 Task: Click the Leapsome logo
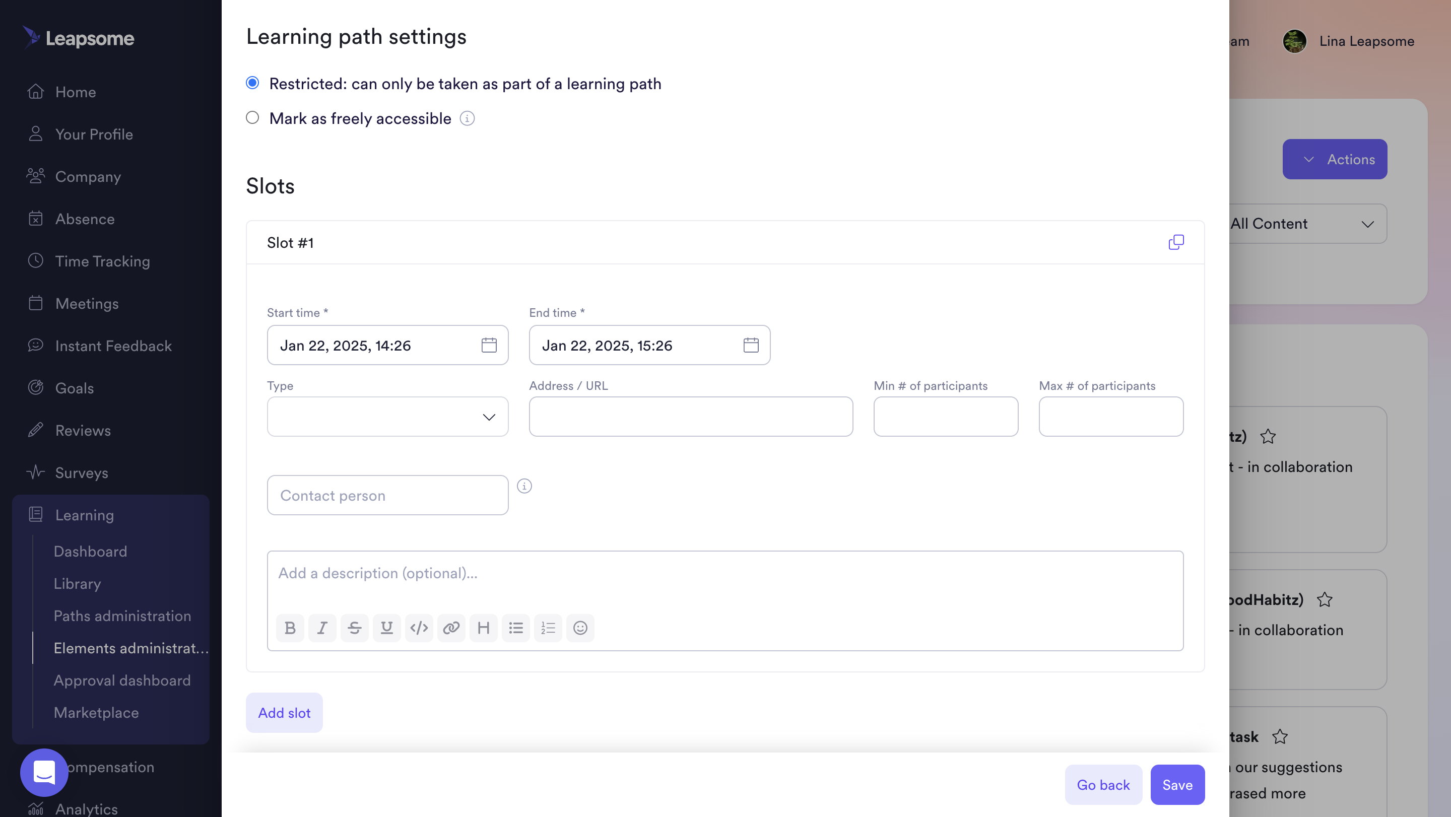click(78, 38)
